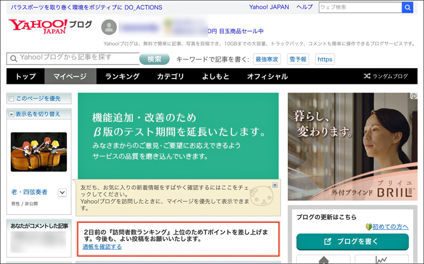Click the house icon button below ブログを書く

(x=323, y=259)
